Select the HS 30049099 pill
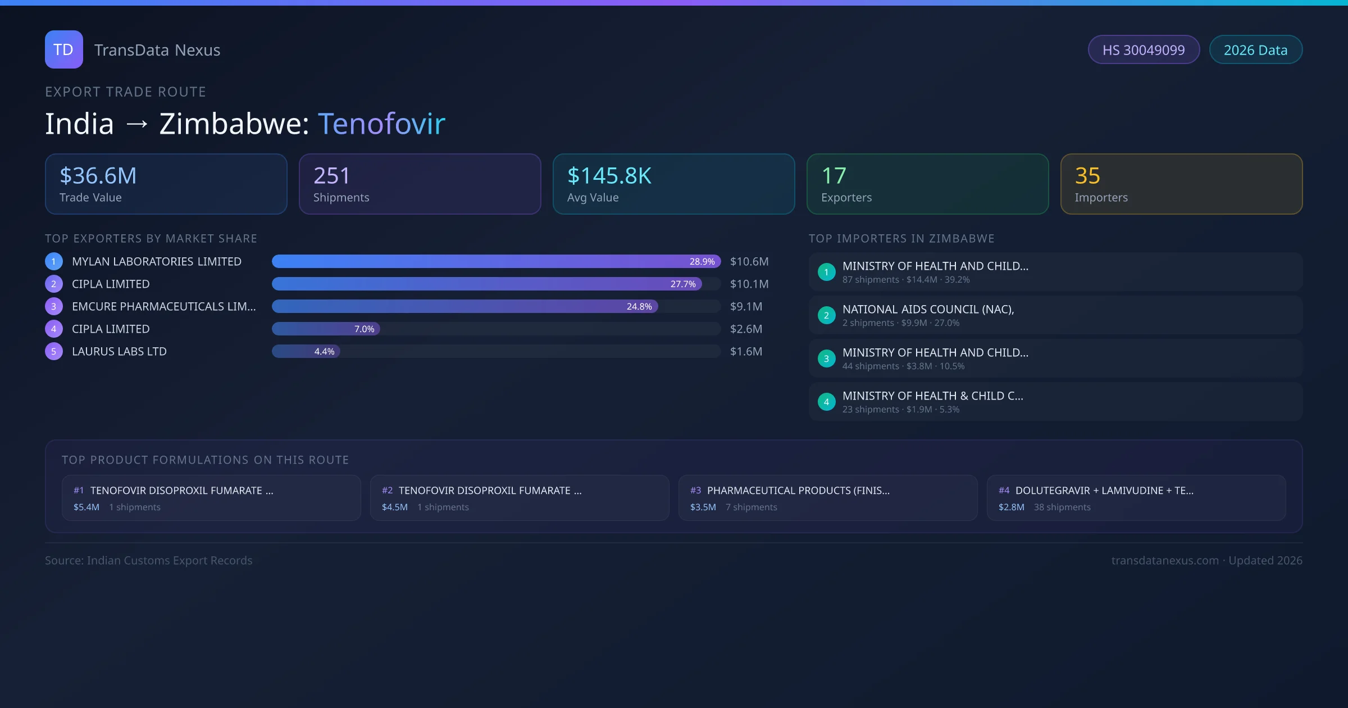 point(1143,50)
